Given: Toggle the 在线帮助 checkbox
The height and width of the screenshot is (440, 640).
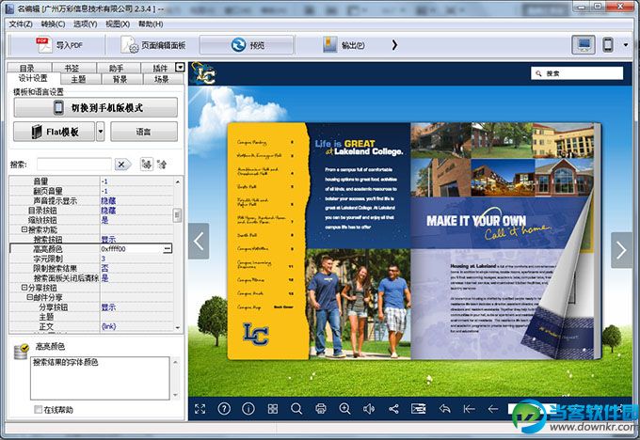Looking at the screenshot, I should (x=39, y=409).
